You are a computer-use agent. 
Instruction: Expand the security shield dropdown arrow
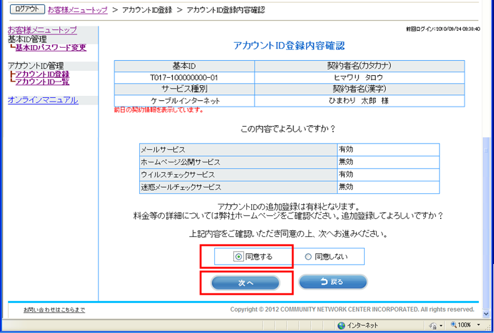[441, 325]
